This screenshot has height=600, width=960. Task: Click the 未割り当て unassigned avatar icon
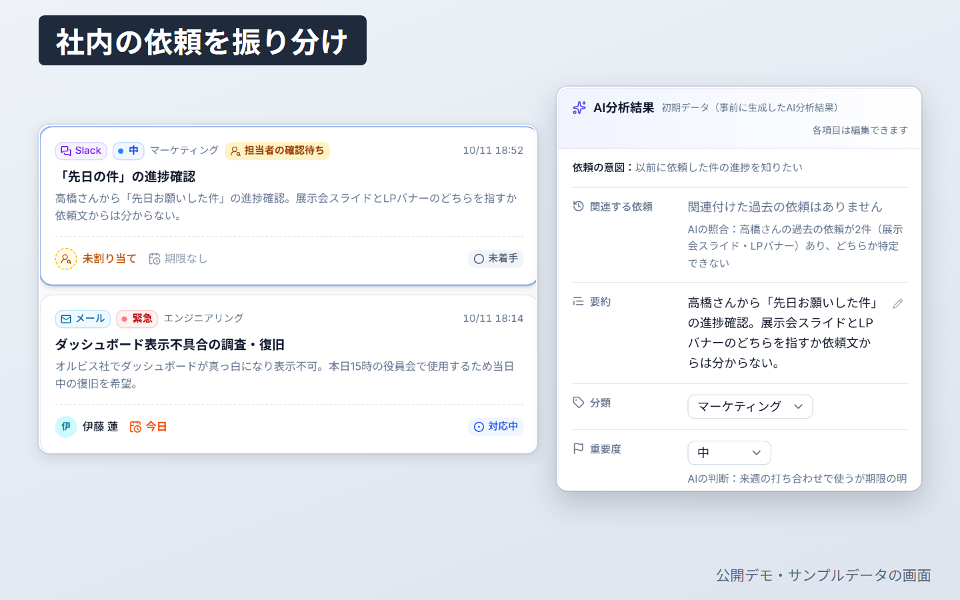[x=66, y=259]
